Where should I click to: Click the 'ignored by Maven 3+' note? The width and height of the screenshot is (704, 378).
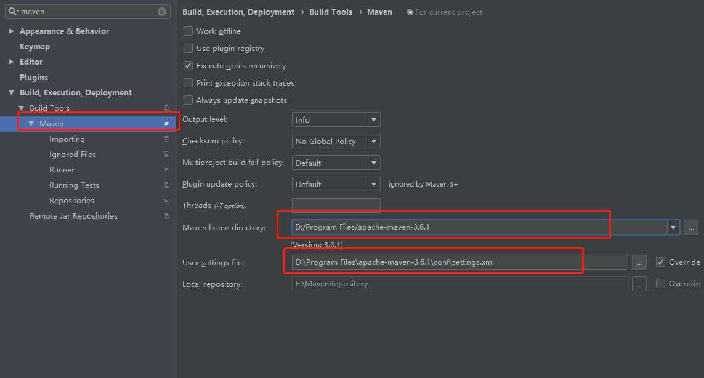coord(423,184)
